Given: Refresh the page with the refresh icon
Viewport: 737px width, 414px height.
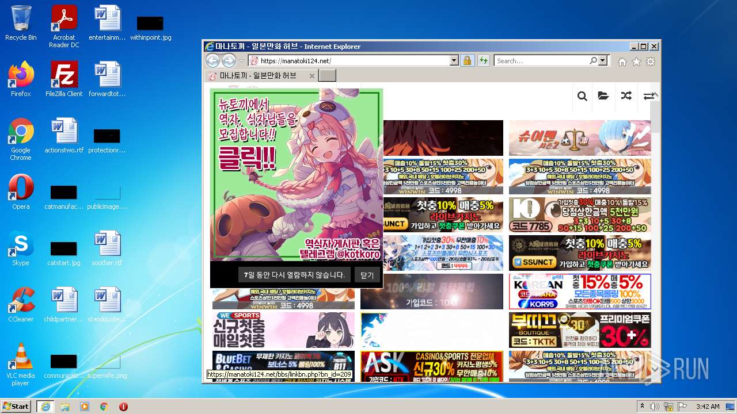Looking at the screenshot, I should [x=483, y=60].
